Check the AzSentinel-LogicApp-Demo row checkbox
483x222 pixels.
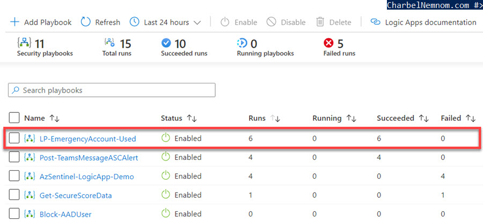(14, 177)
